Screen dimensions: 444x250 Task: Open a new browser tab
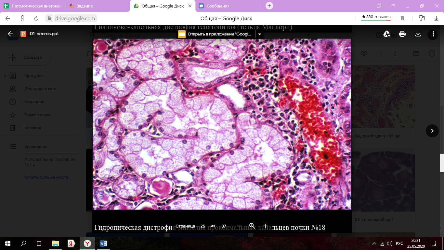point(269,6)
